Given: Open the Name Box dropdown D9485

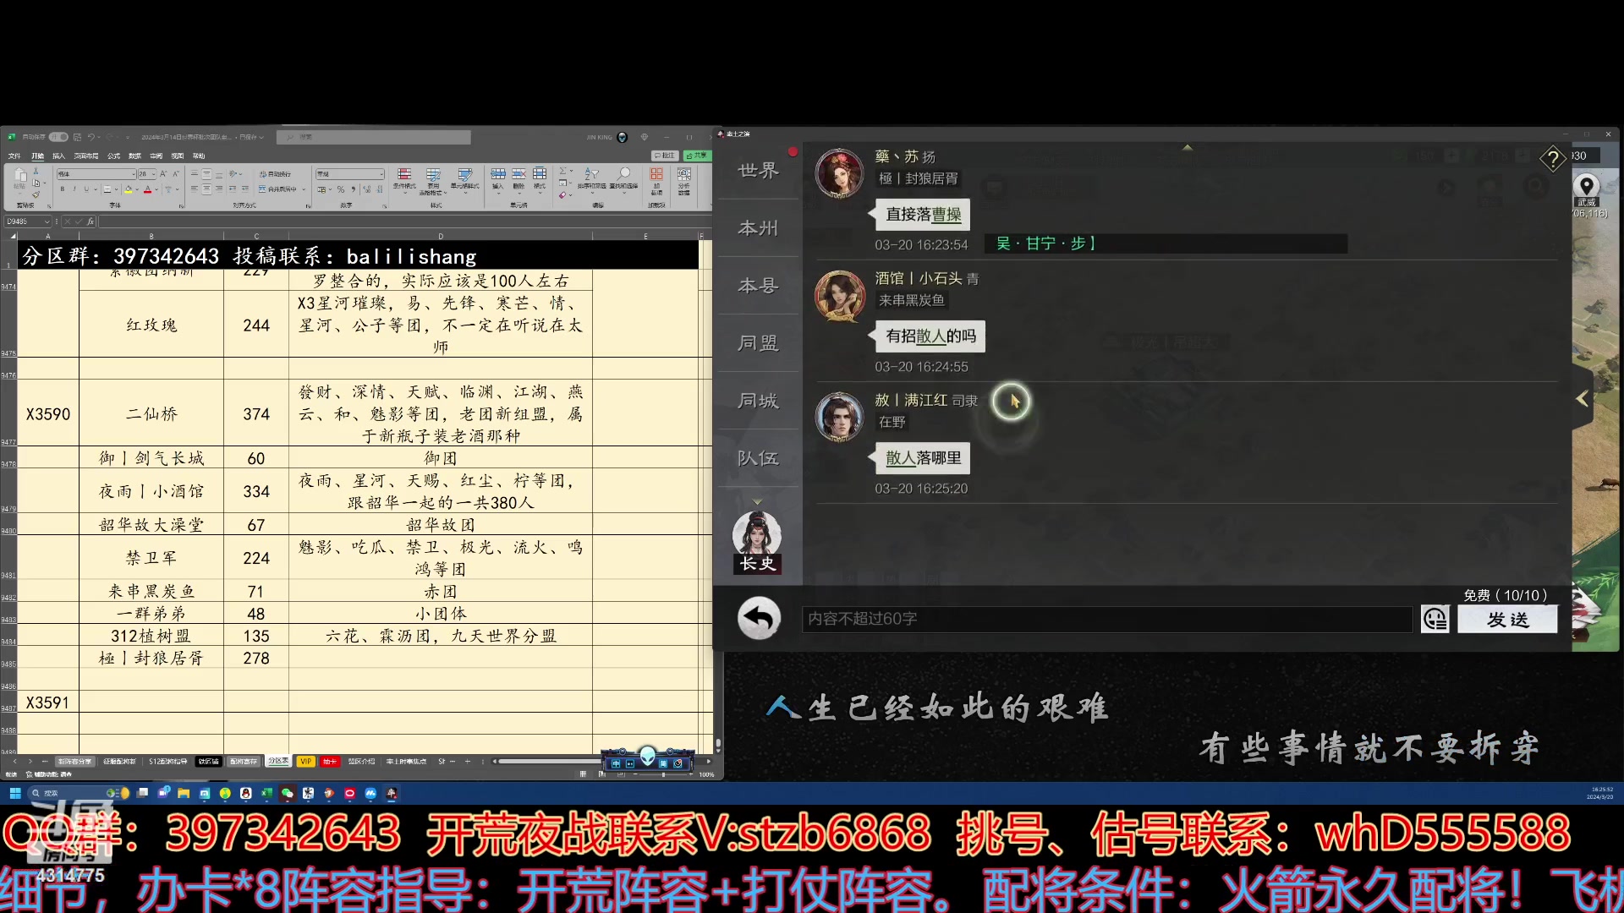Looking at the screenshot, I should 47,221.
